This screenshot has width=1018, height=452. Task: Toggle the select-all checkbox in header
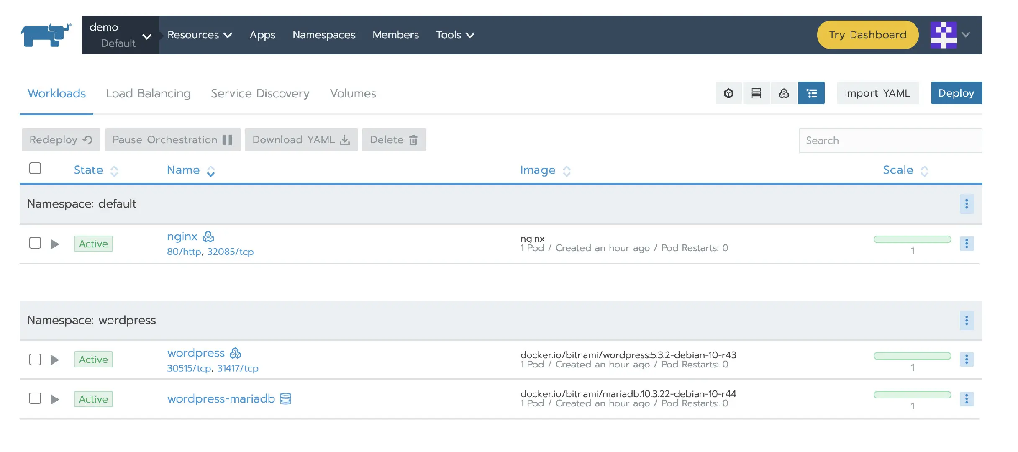(35, 168)
